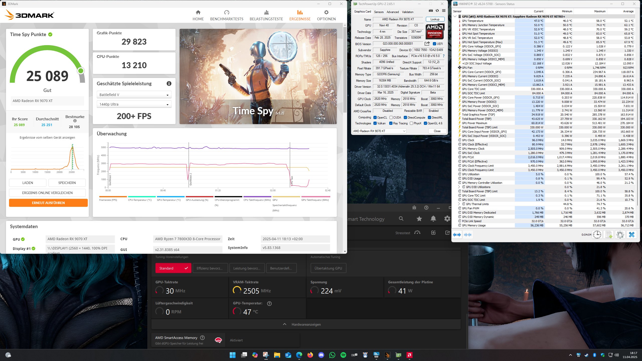Viewport: 642px width, 361px height.
Task: Open the GPU-Z hamburger menu
Action: (x=444, y=11)
